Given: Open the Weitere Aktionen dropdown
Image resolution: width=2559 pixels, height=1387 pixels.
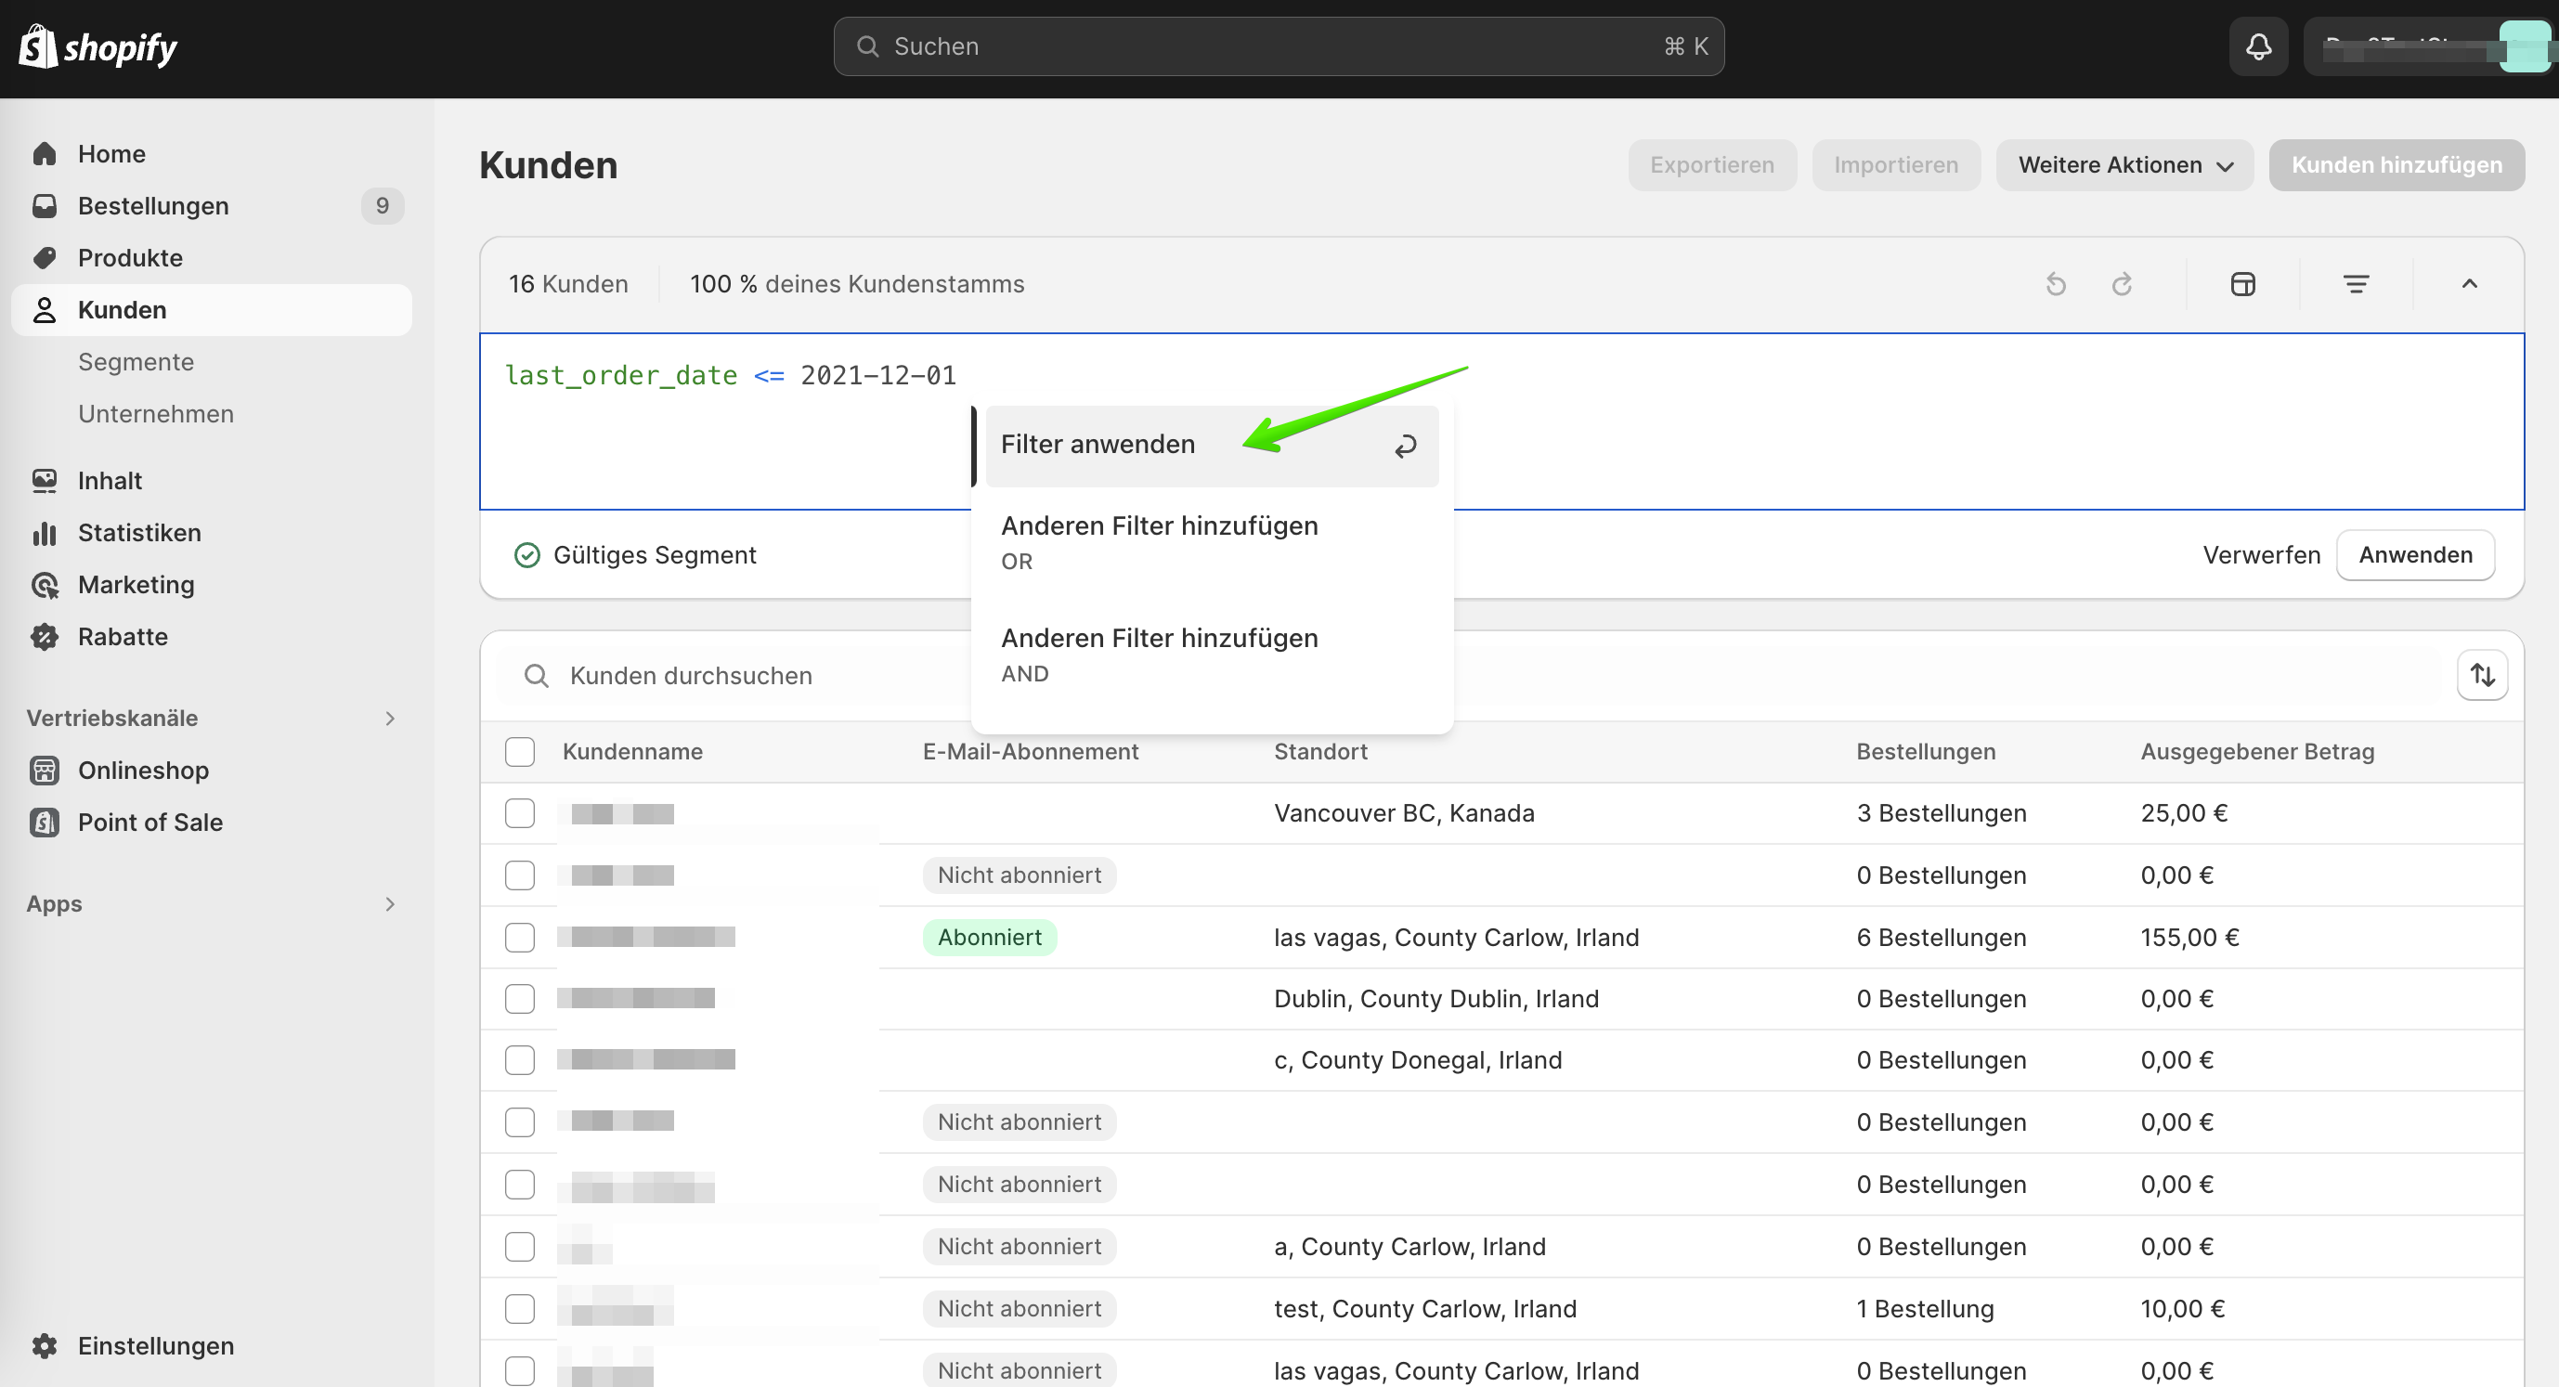Looking at the screenshot, I should (2124, 165).
